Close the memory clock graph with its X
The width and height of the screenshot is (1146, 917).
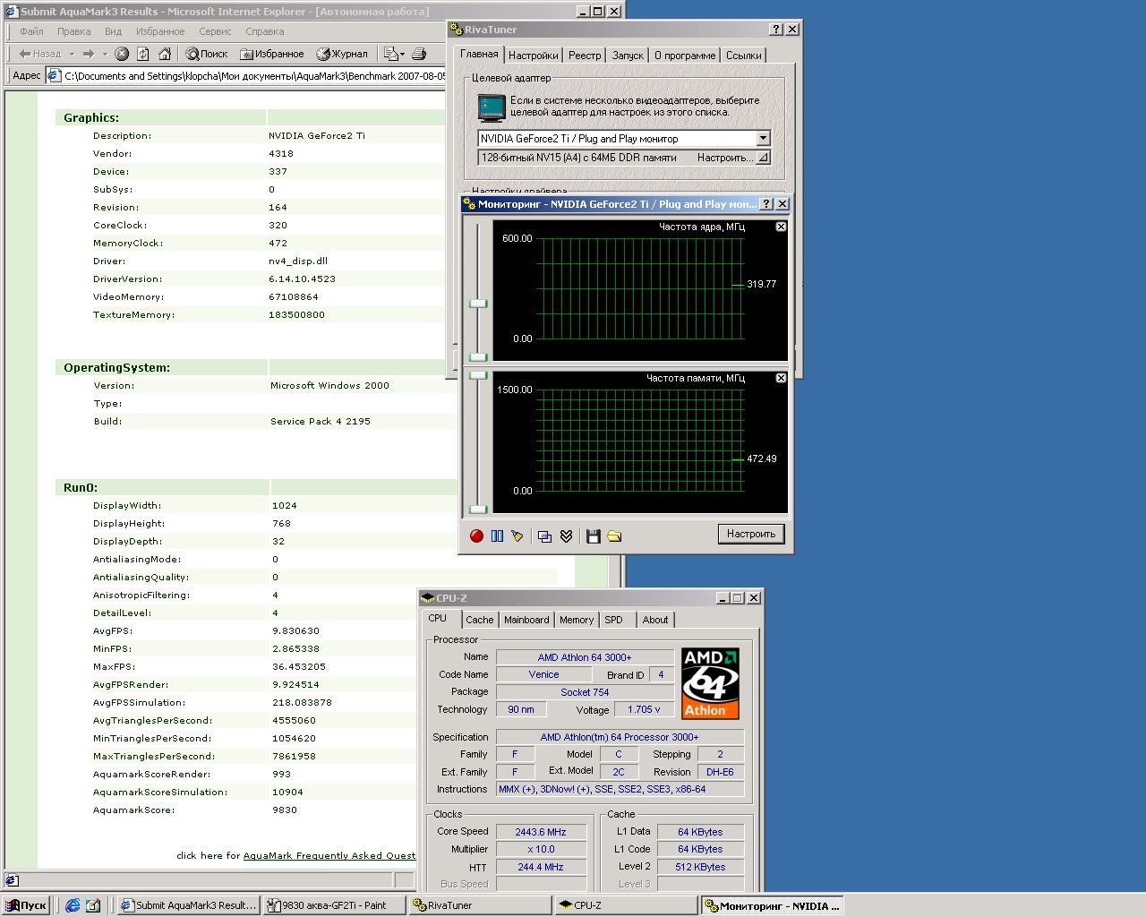(781, 378)
